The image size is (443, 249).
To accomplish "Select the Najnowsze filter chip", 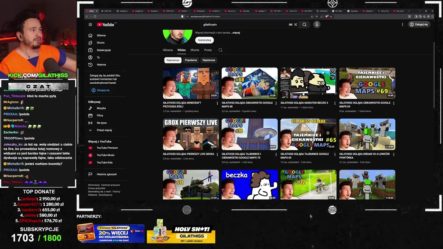I will pyautogui.click(x=173, y=60).
